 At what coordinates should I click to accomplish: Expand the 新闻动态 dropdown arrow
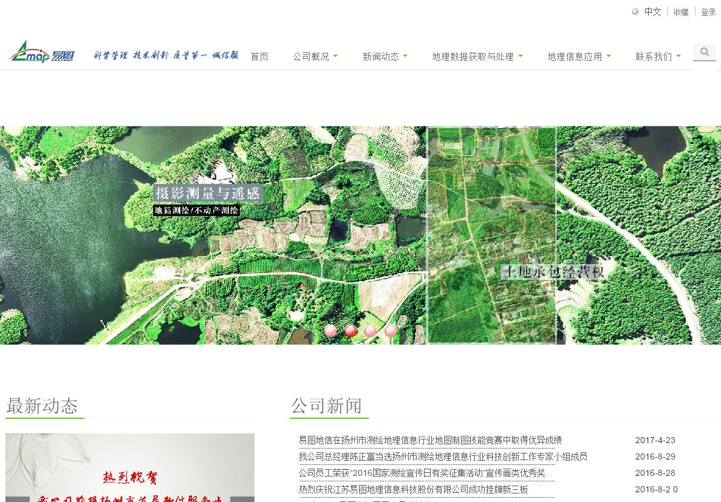click(405, 56)
